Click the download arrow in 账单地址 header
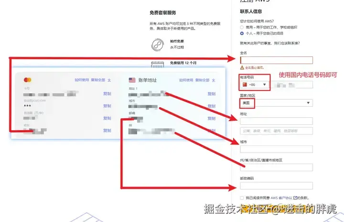 (214, 80)
